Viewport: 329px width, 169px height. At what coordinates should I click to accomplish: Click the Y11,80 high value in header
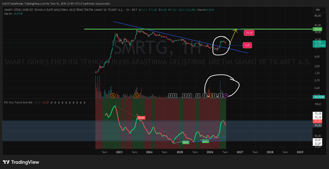[x=153, y=10]
